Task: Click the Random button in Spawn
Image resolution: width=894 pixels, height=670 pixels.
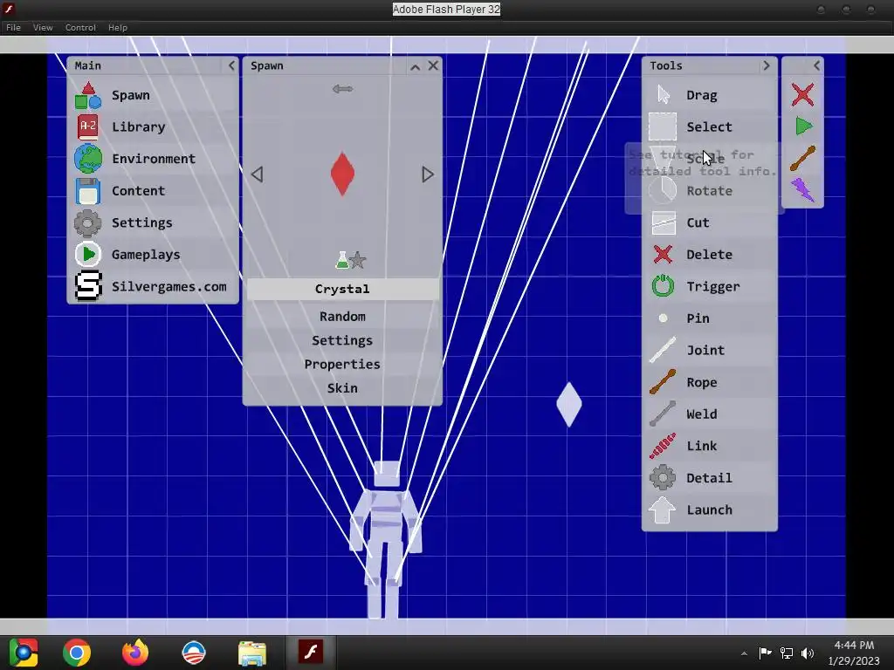Action: click(342, 316)
